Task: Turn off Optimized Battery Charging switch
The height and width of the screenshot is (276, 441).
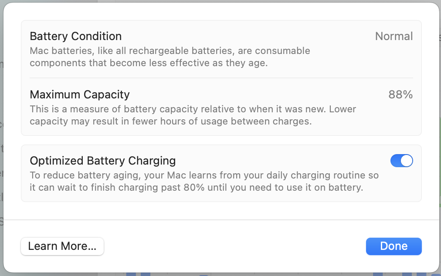Action: coord(401,161)
